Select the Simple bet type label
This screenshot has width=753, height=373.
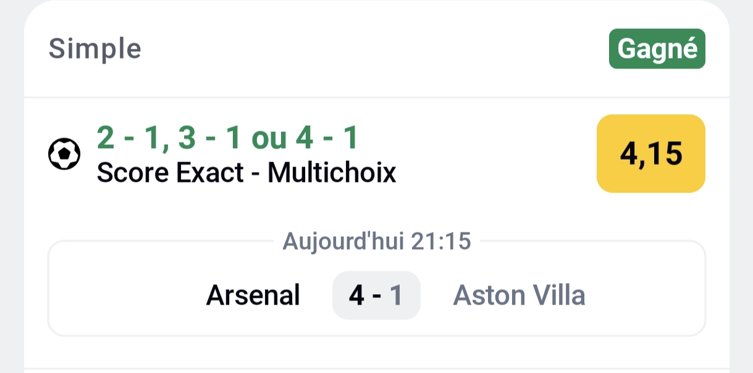coord(95,49)
